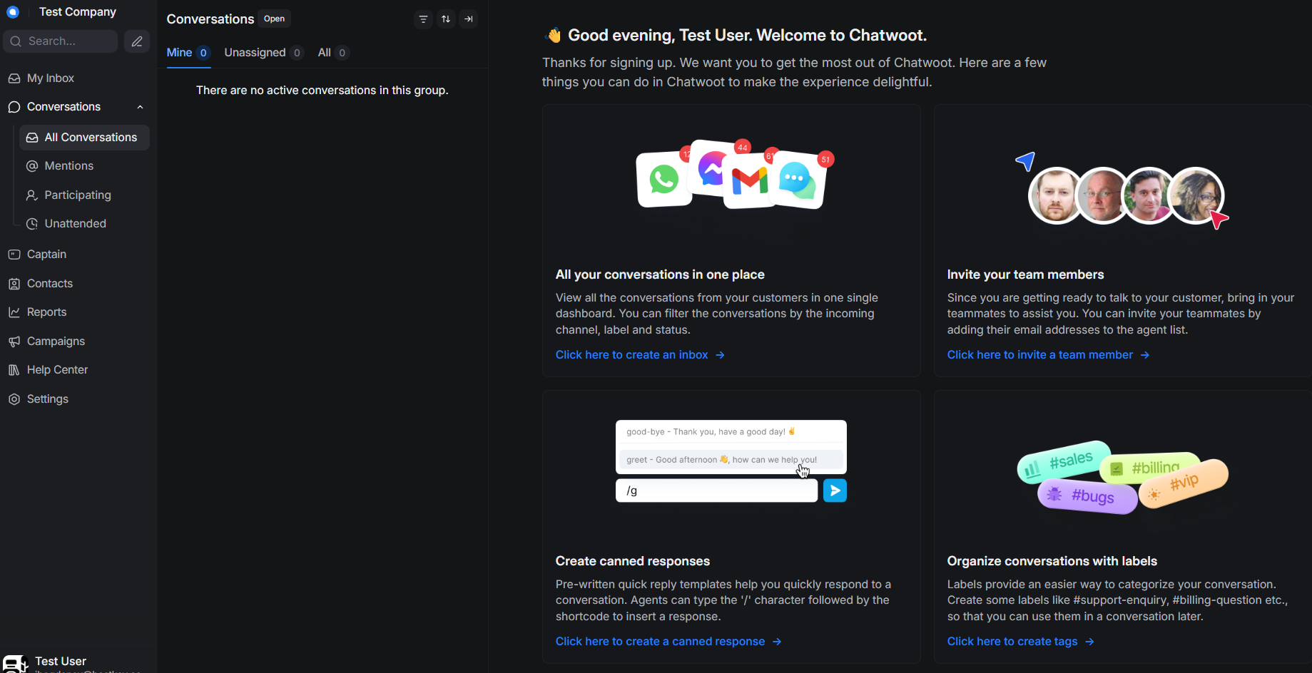Viewport: 1312px width, 673px height.
Task: Click the My Inbox tray icon
Action: 14,78
